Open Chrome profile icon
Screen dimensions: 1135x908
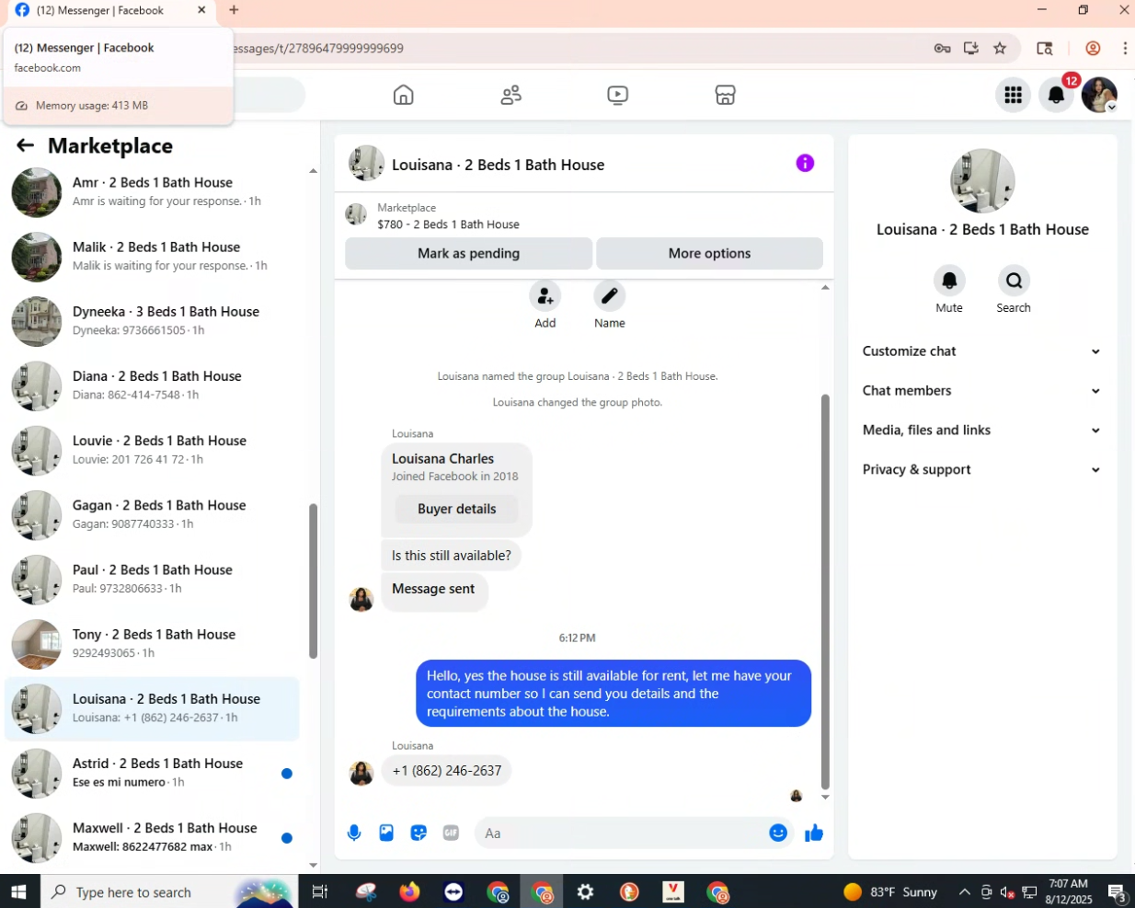click(1093, 48)
